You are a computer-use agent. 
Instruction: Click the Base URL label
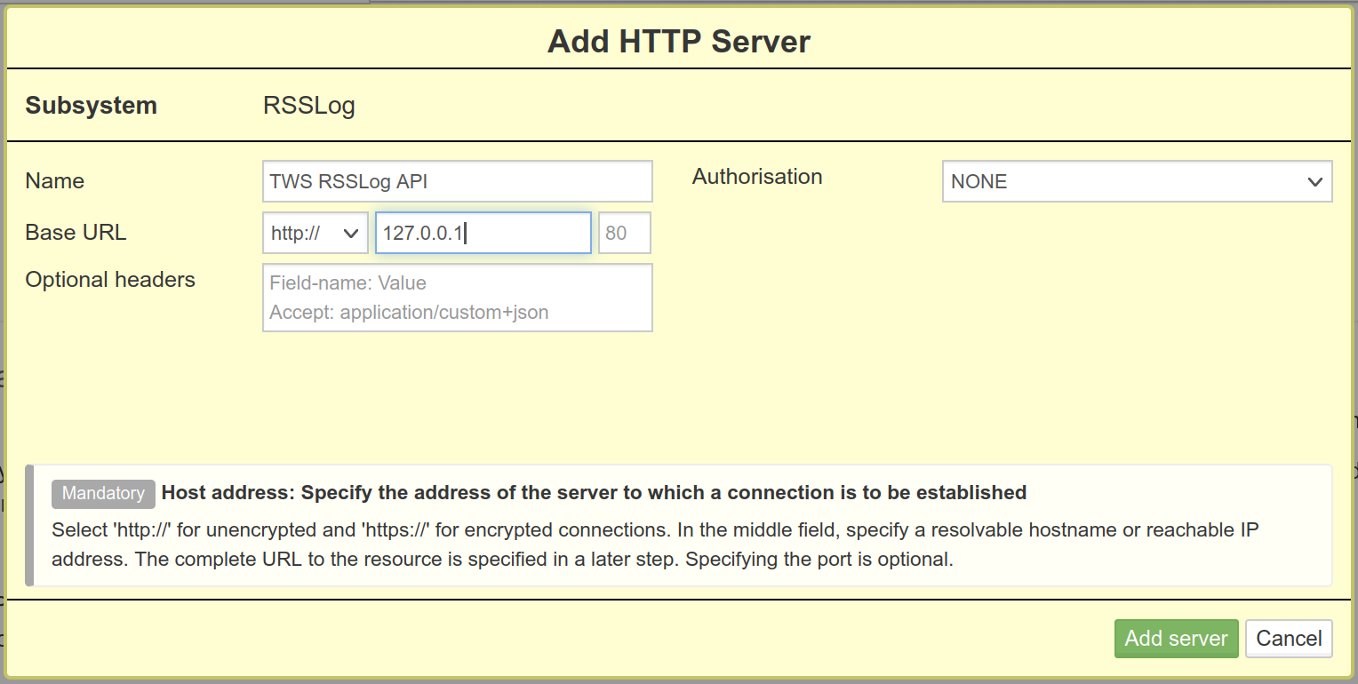[x=76, y=232]
